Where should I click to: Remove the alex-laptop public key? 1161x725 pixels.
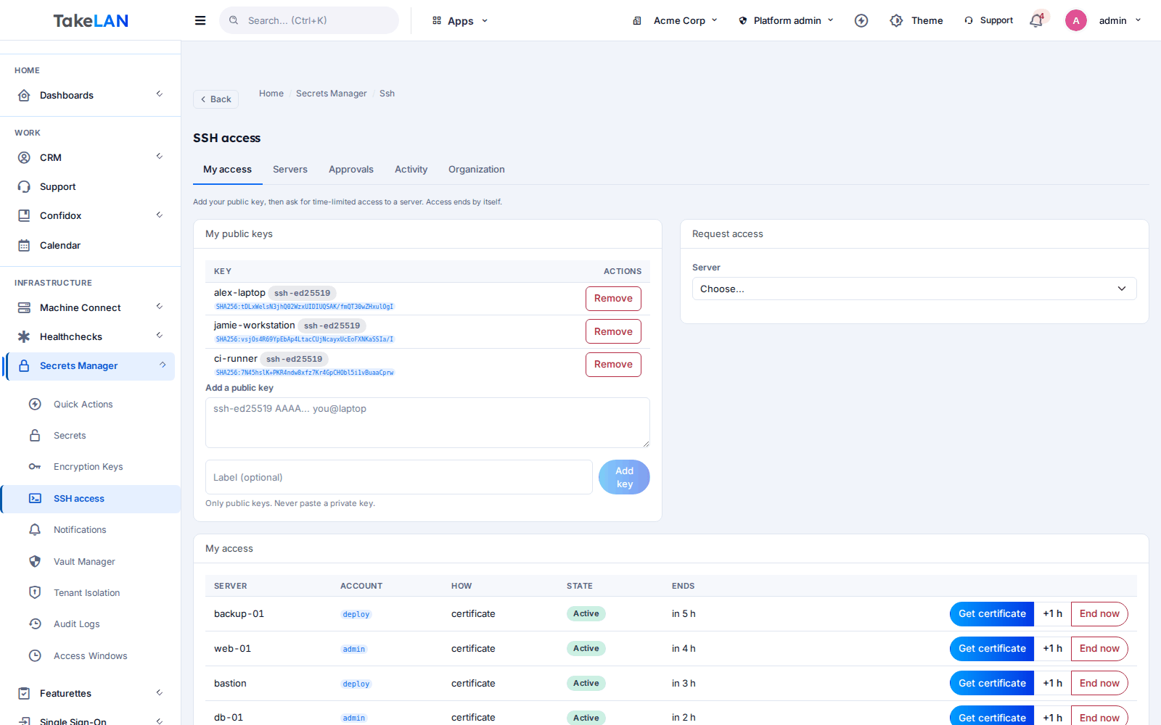tap(613, 299)
